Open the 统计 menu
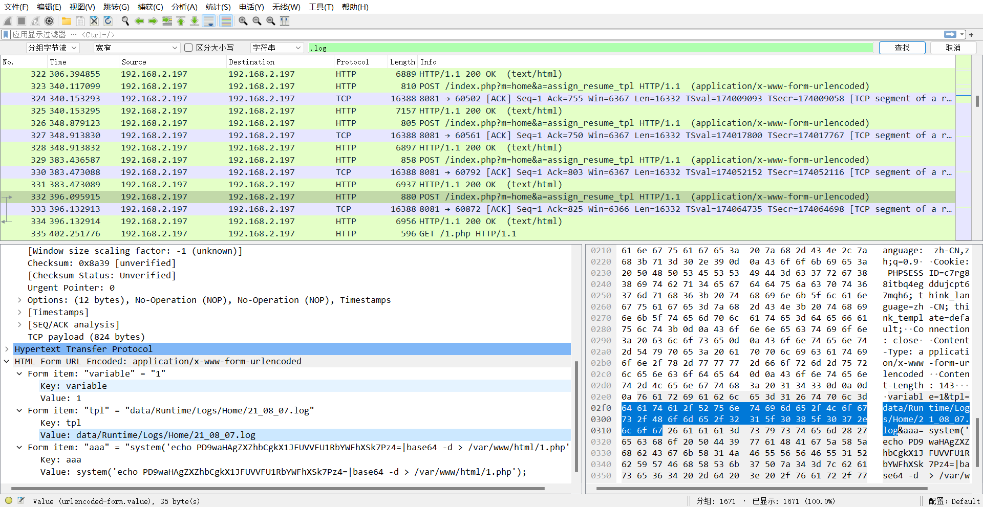The height and width of the screenshot is (507, 983). [x=218, y=7]
